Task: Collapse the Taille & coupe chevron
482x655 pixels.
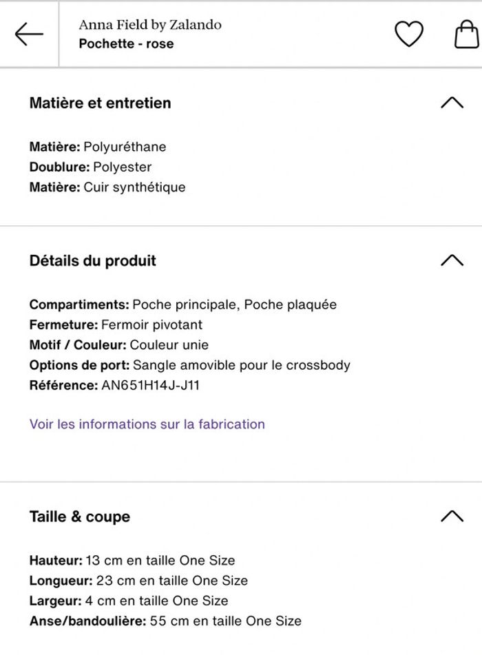Action: click(x=452, y=516)
